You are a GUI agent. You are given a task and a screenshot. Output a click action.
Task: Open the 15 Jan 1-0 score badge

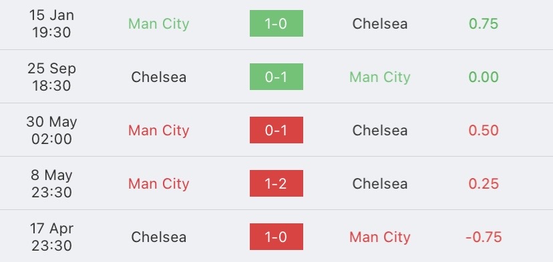coord(276,23)
